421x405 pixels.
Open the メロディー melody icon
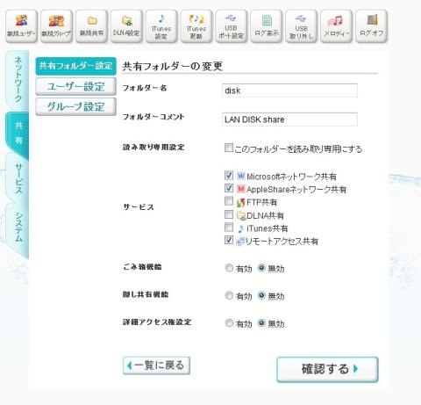pos(336,26)
